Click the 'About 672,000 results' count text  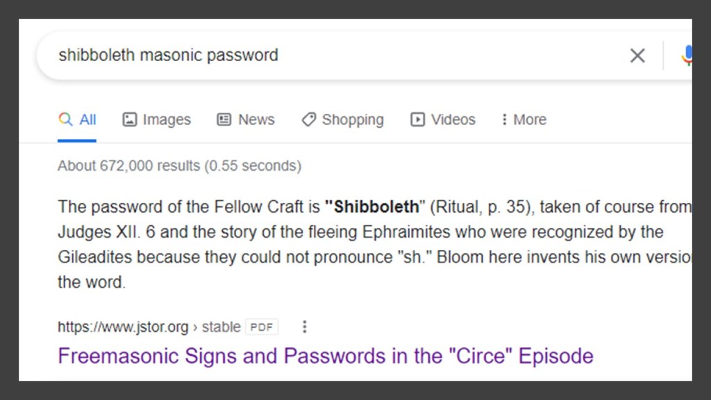coord(179,166)
